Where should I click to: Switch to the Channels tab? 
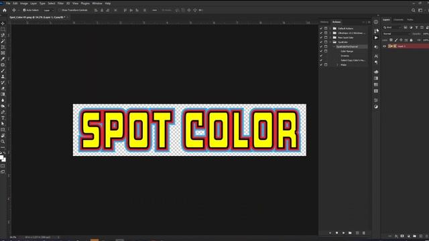tap(398, 19)
